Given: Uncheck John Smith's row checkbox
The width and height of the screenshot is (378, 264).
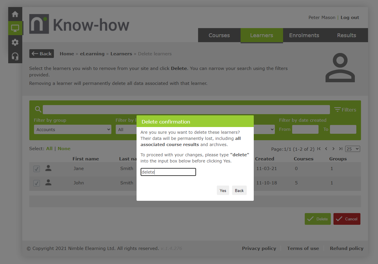Looking at the screenshot, I should [x=37, y=183].
